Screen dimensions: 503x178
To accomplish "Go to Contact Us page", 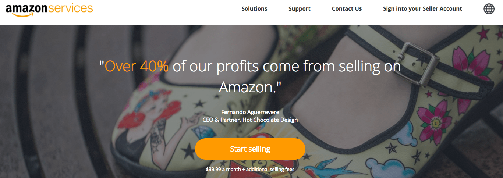I will (x=347, y=9).
